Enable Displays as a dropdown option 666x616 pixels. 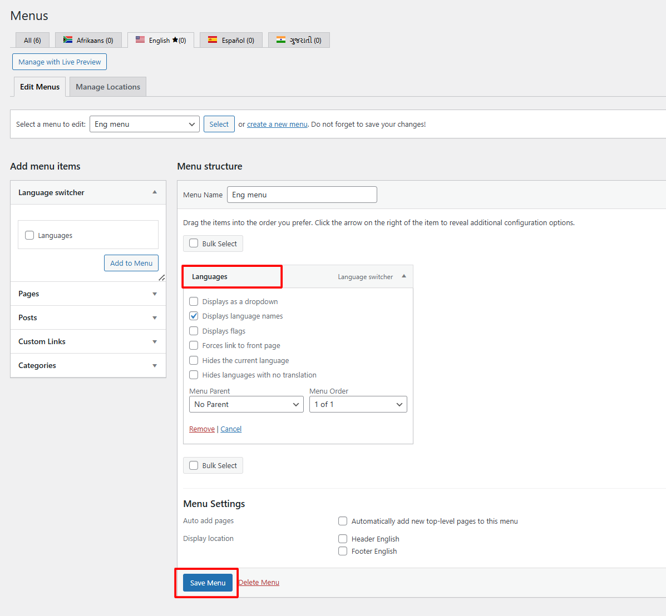(x=194, y=301)
